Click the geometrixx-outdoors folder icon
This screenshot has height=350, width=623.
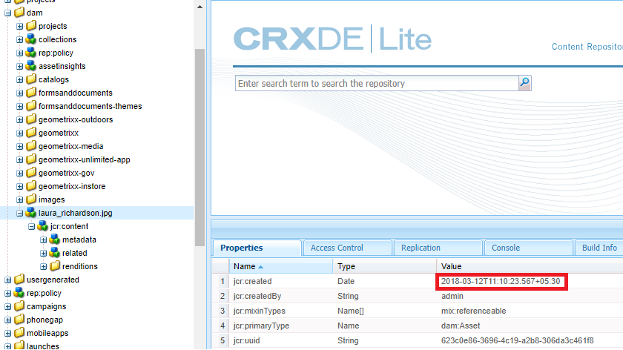click(x=31, y=119)
